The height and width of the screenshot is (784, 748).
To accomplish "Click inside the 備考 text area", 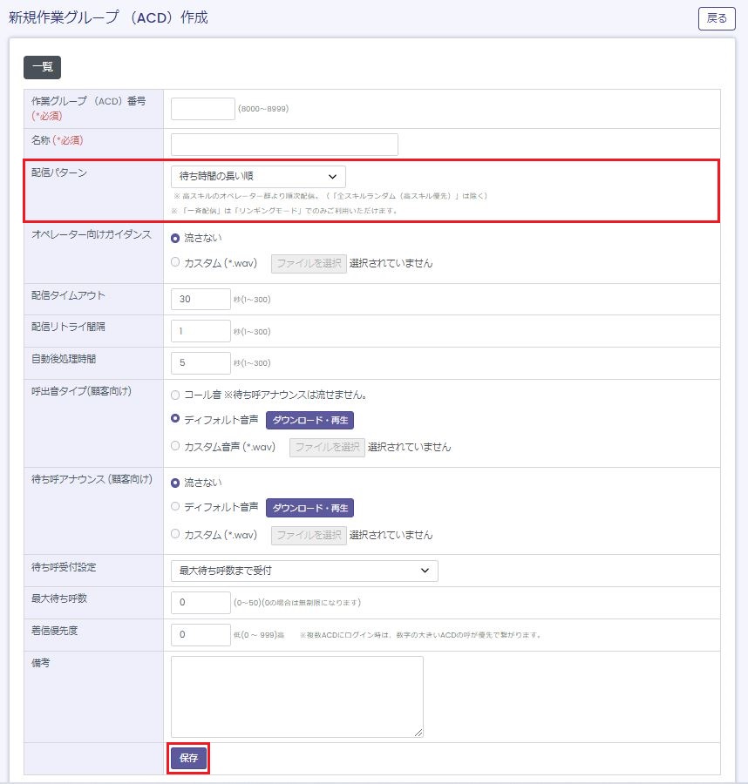I will coord(296,697).
